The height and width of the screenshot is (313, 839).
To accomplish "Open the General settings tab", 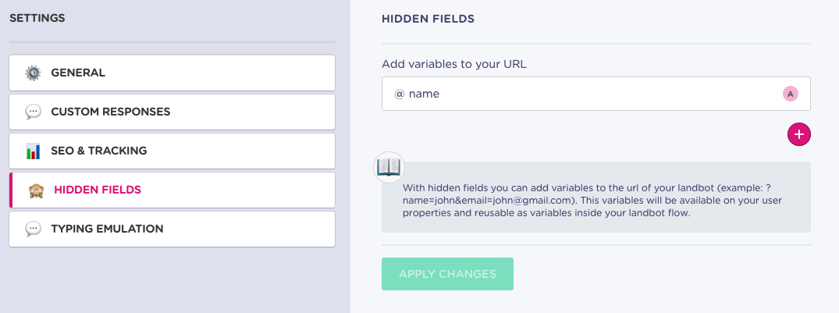I will (x=172, y=73).
